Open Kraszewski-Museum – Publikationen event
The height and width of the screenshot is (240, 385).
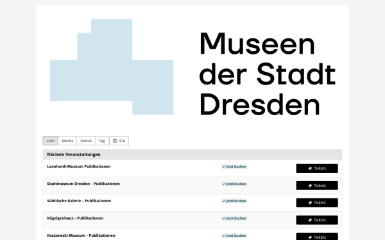[81, 236]
